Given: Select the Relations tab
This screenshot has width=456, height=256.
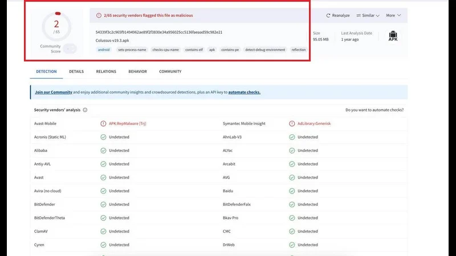Looking at the screenshot, I should coord(106,72).
